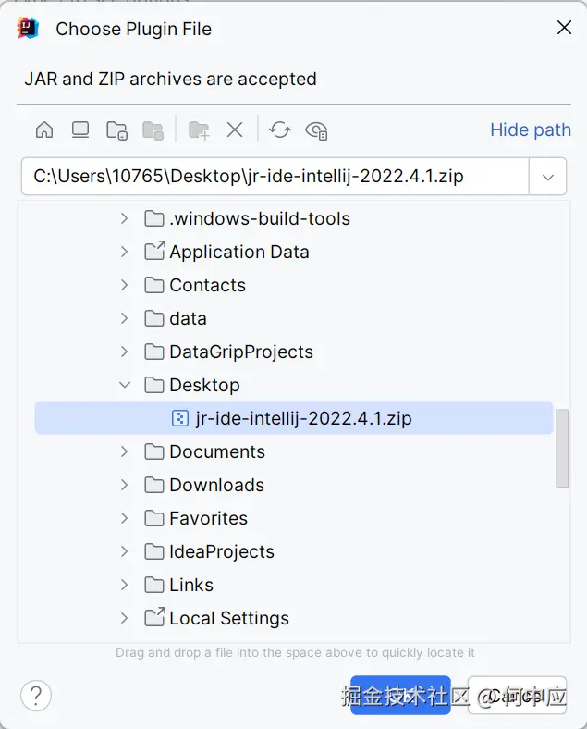The height and width of the screenshot is (729, 587).
Task: Click the module directory toolbar icon
Action: pos(153,130)
